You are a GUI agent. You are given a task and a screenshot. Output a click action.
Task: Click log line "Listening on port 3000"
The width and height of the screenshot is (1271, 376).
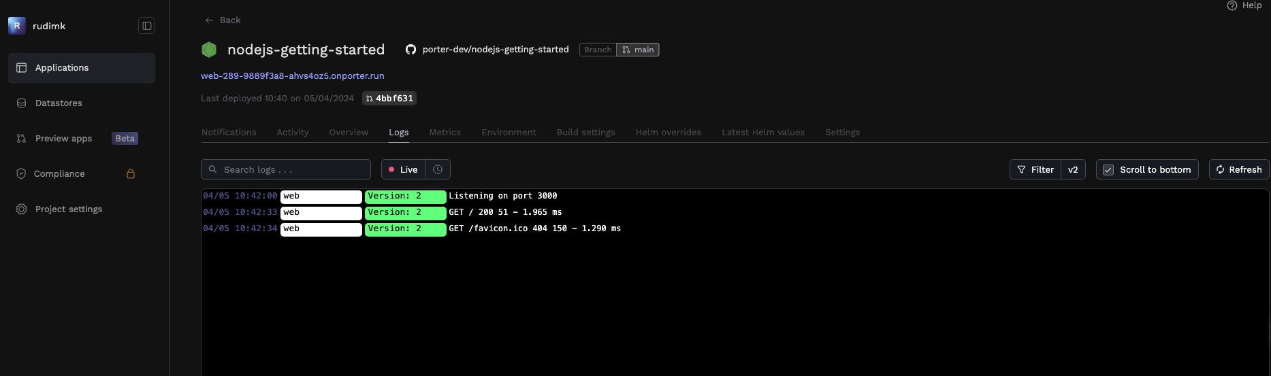pyautogui.click(x=503, y=196)
